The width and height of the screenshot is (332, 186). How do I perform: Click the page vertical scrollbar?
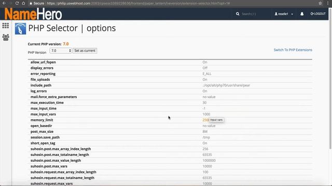[330, 78]
